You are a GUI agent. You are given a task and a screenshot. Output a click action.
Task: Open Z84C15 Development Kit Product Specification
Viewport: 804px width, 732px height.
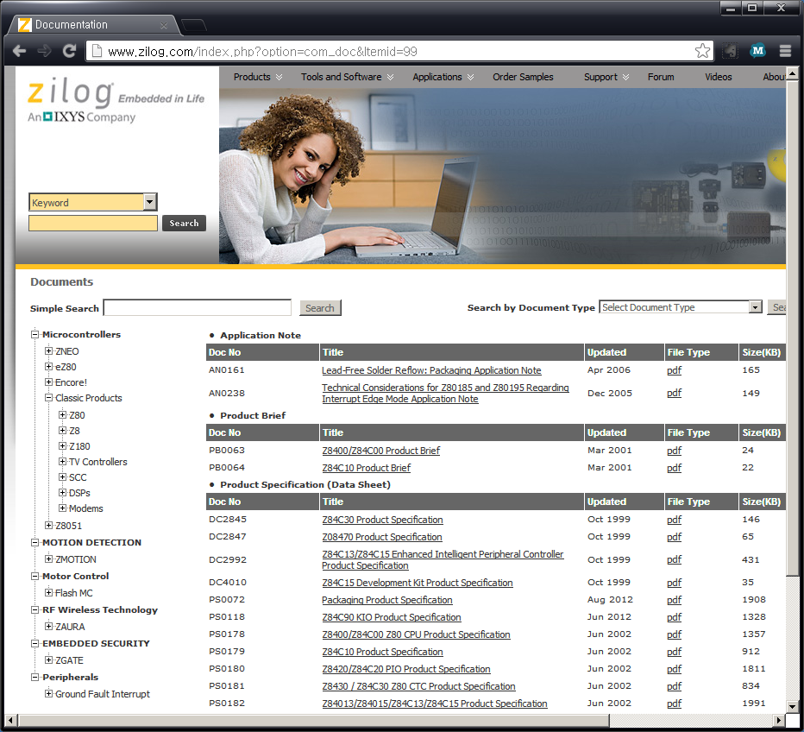click(x=418, y=583)
